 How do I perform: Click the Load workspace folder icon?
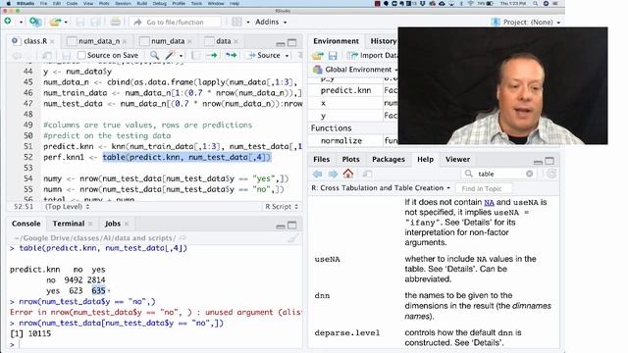coord(318,55)
